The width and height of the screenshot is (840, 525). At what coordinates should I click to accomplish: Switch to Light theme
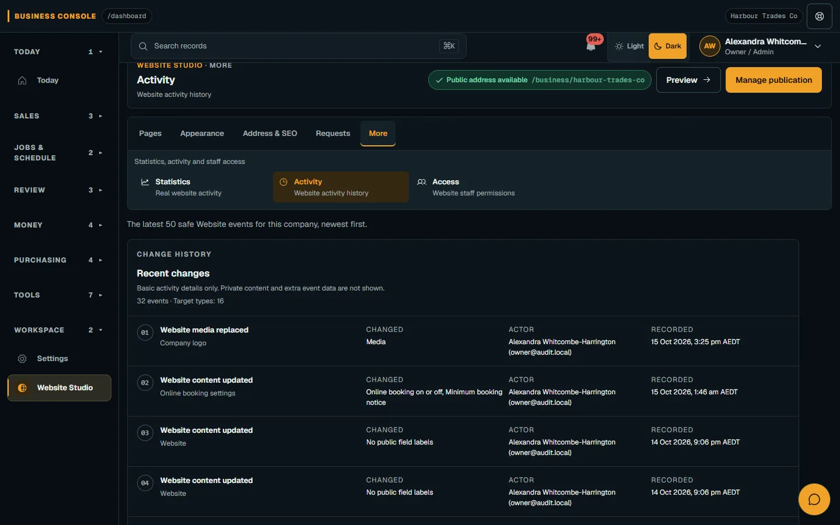(x=629, y=46)
